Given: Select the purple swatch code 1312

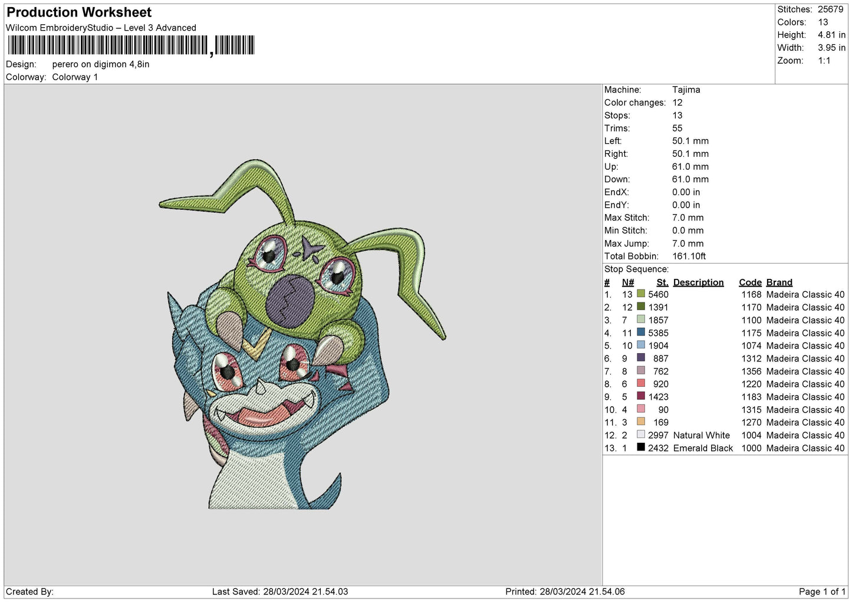Looking at the screenshot, I should [640, 357].
